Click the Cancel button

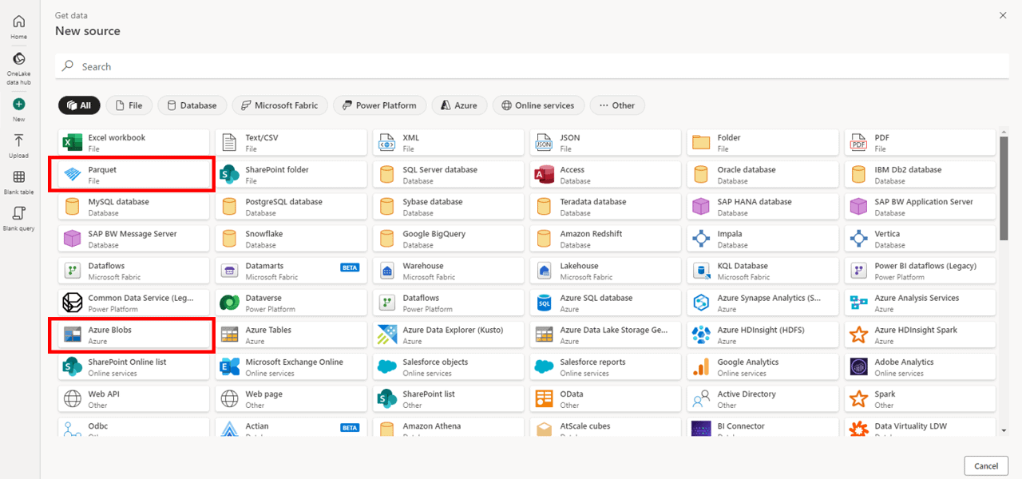(x=986, y=465)
